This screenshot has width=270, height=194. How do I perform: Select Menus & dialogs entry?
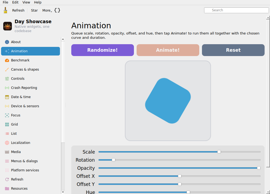31,161
